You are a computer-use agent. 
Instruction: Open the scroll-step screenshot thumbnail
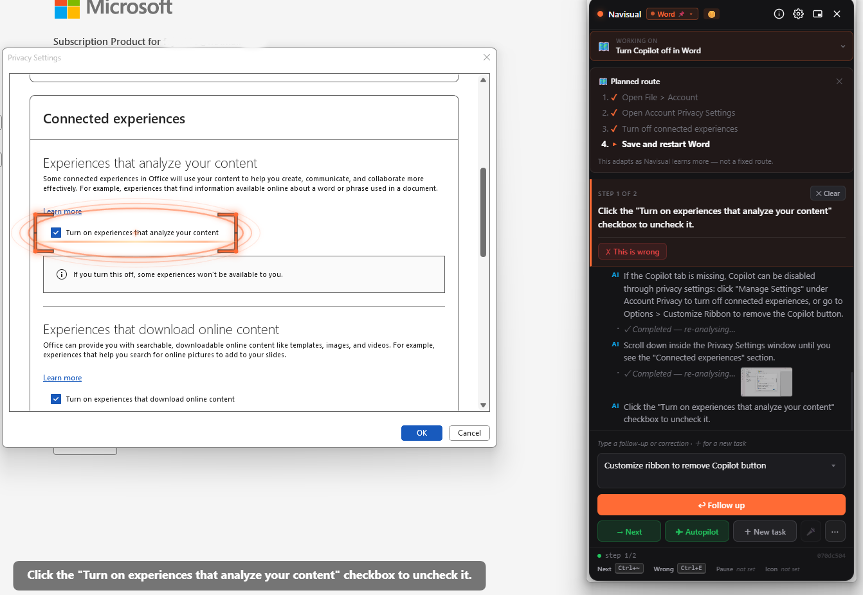766,382
